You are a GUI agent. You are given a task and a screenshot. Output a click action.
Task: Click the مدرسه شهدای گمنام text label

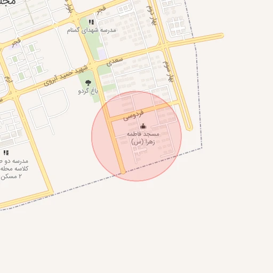pyautogui.click(x=91, y=30)
